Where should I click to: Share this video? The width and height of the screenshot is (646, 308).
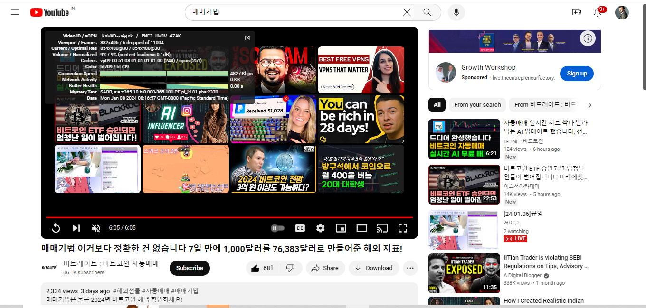click(325, 268)
